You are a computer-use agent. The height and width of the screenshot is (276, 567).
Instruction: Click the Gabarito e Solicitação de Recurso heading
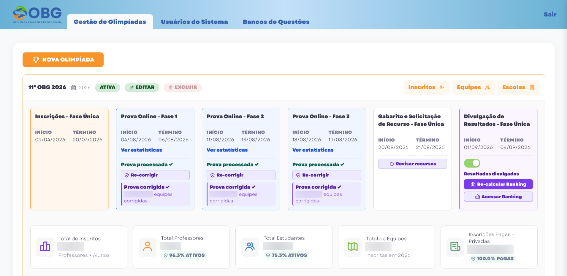tap(411, 120)
